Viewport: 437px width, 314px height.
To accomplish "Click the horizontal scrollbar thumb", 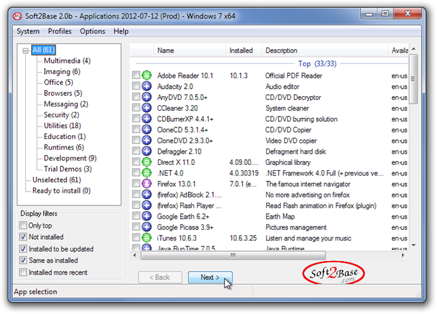I will [233, 255].
